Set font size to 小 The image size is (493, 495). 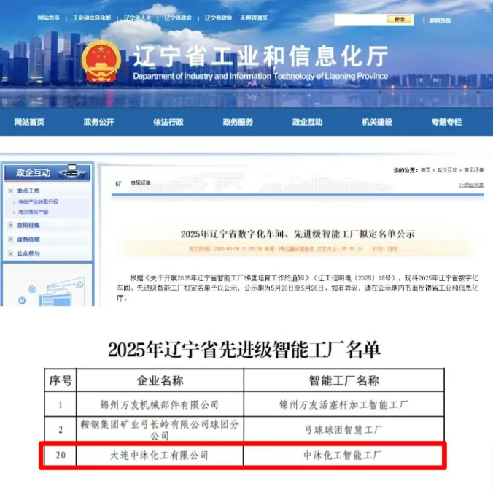point(360,249)
